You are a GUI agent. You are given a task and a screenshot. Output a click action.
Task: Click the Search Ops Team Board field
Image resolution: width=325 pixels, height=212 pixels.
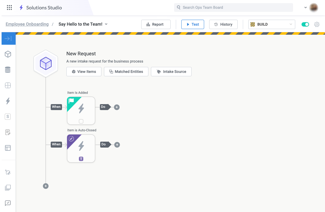[233, 7]
